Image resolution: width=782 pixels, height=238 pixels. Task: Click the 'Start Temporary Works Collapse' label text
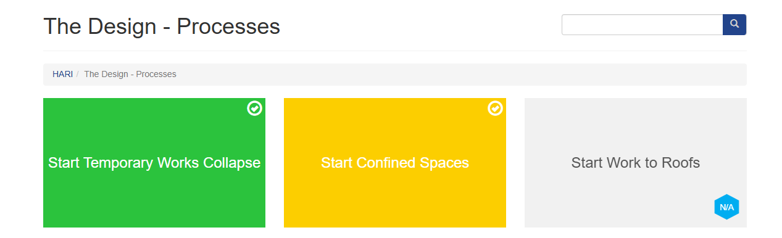tap(154, 163)
